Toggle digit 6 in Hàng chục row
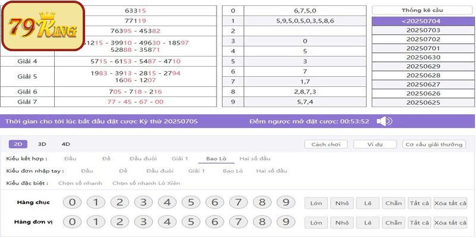This screenshot has width=476, height=238. pyautogui.click(x=215, y=202)
